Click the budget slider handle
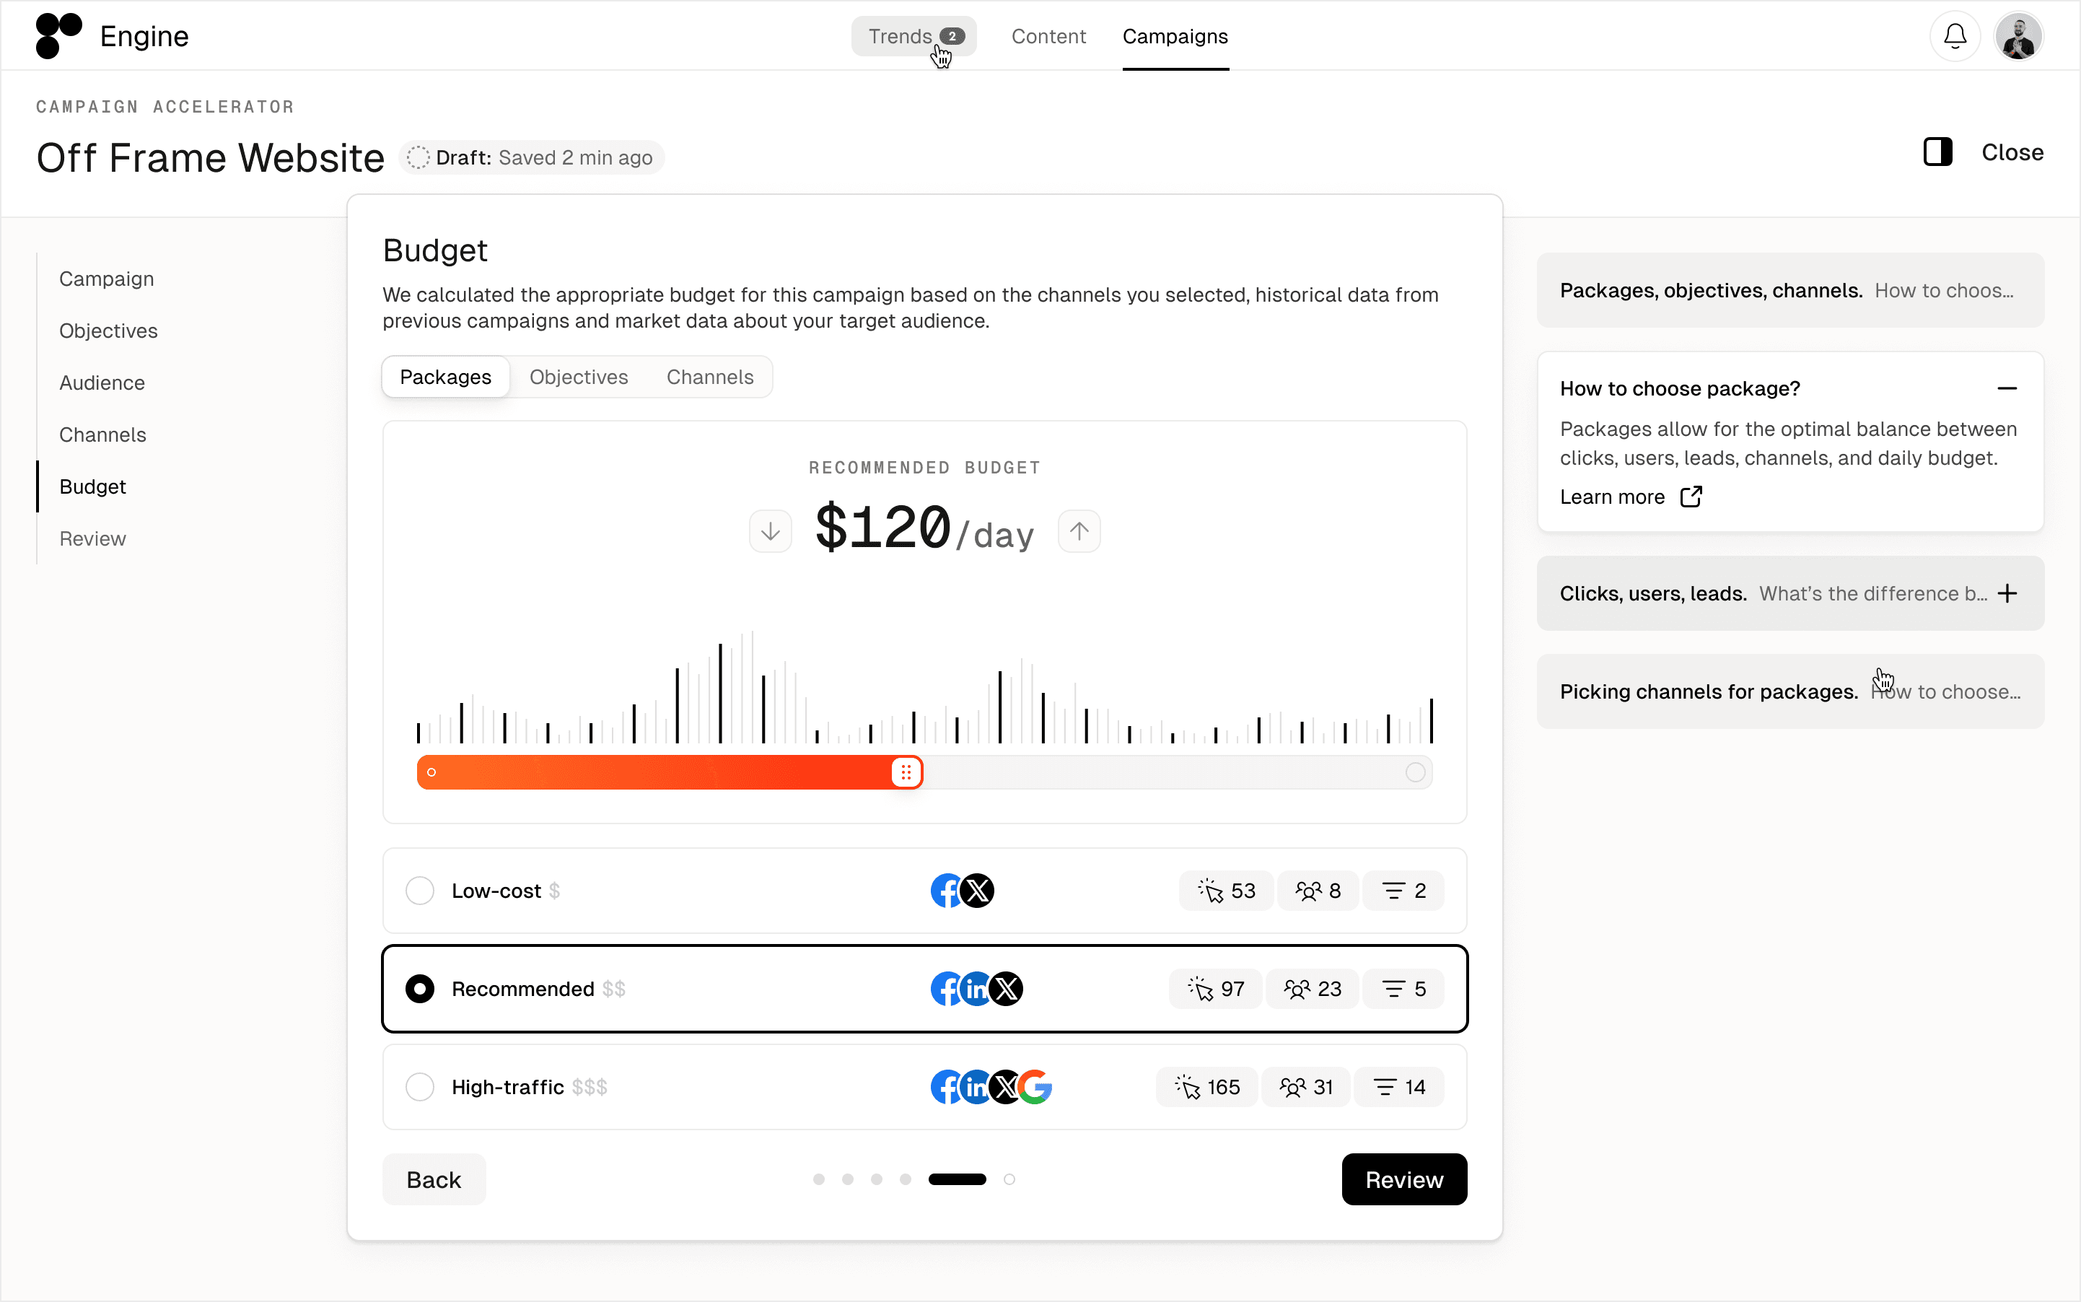 tap(906, 772)
